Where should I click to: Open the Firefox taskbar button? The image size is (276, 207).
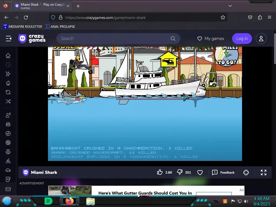coord(70,201)
